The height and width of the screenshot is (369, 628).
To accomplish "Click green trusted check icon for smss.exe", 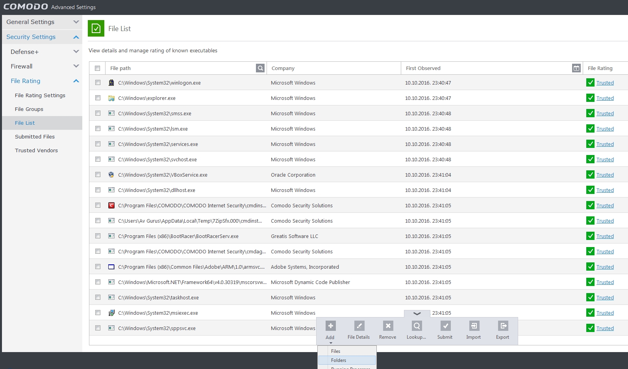I will pyautogui.click(x=590, y=113).
